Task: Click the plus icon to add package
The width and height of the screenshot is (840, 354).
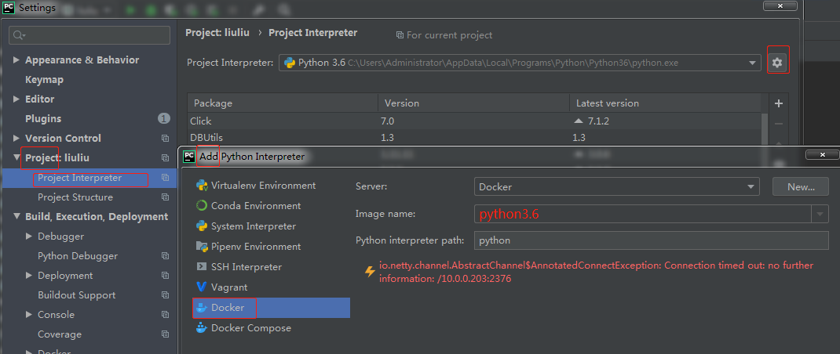Action: pyautogui.click(x=778, y=103)
